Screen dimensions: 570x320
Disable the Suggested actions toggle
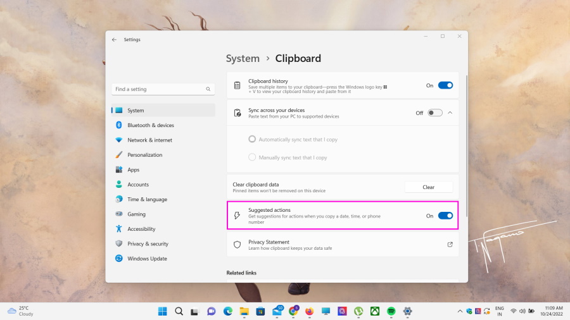click(445, 216)
